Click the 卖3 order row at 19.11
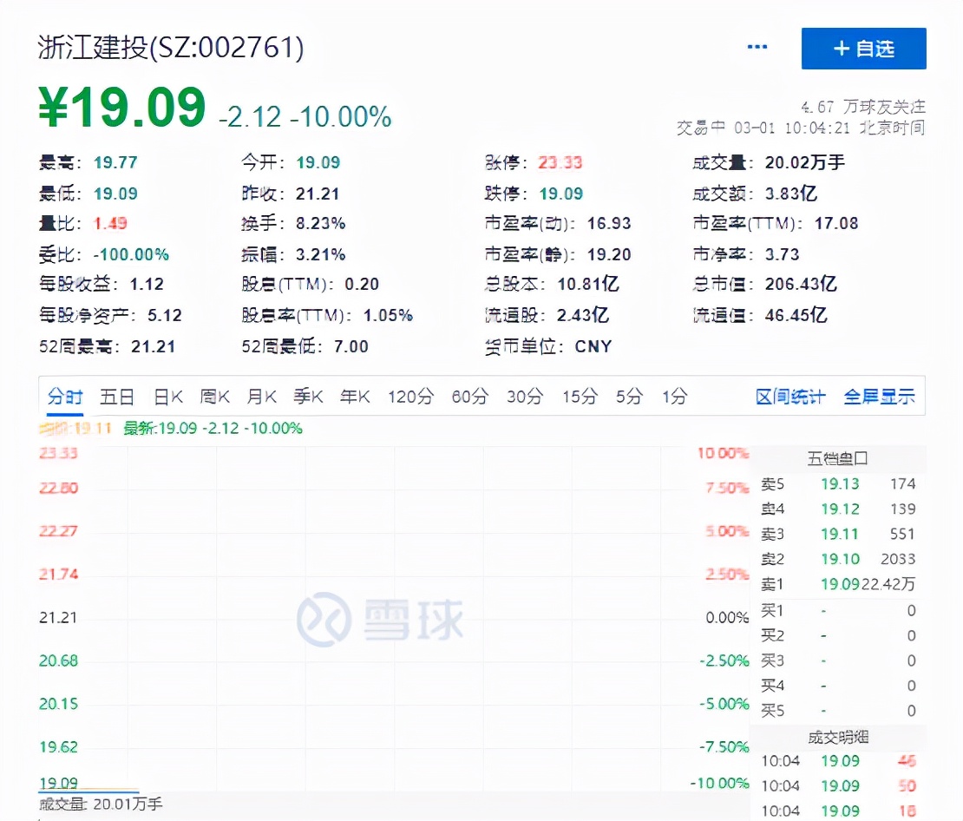 tap(838, 534)
